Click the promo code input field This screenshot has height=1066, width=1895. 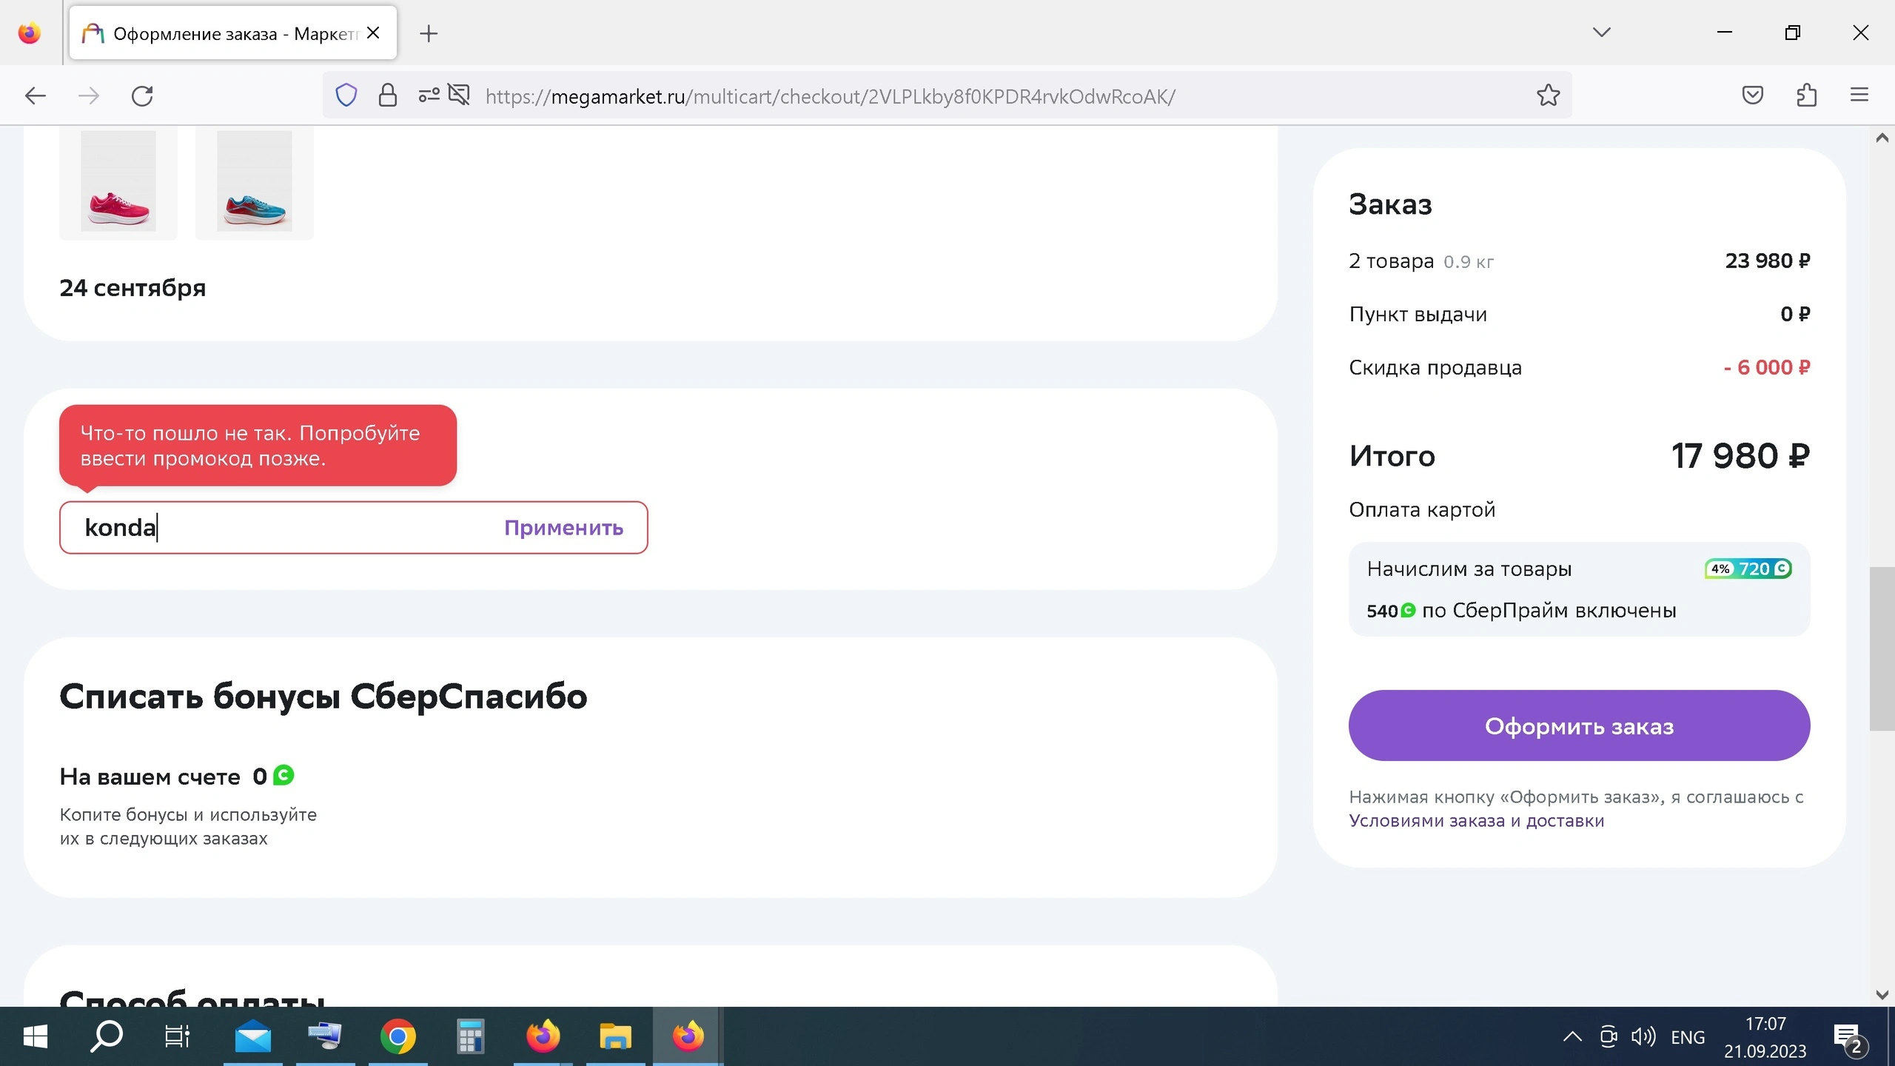[x=354, y=528]
